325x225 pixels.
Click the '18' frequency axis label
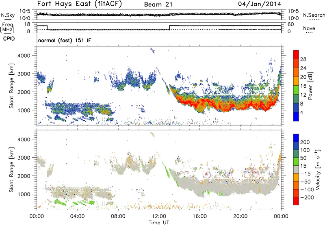coord(27,24)
